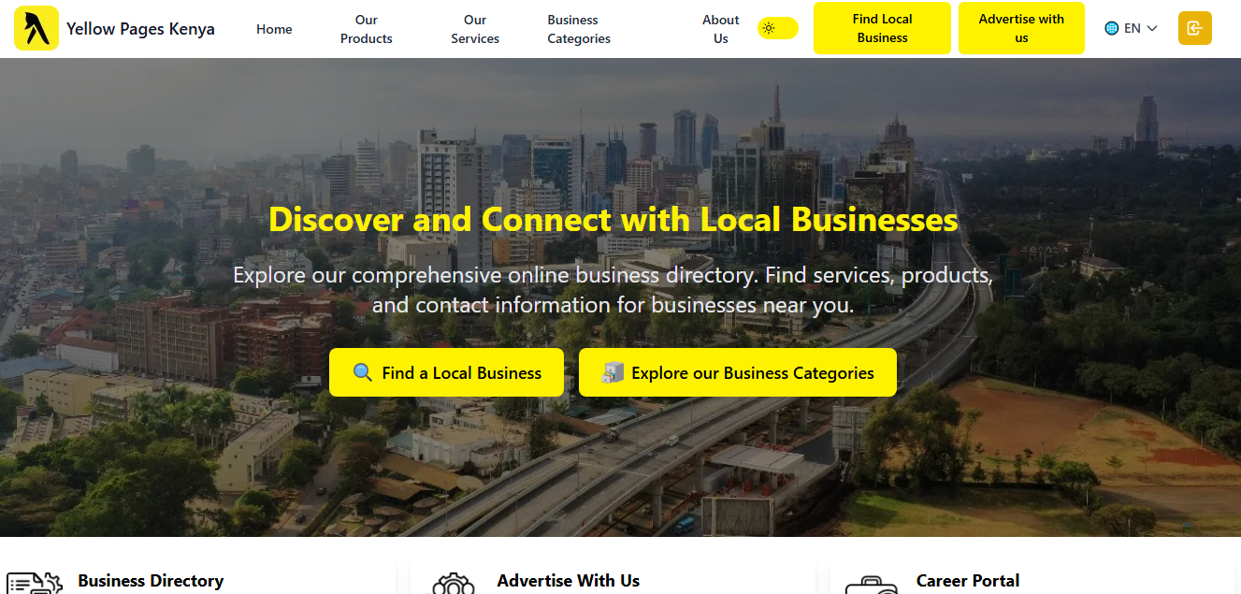This screenshot has width=1241, height=594.
Task: Open the Business Categories menu
Action: tap(579, 29)
